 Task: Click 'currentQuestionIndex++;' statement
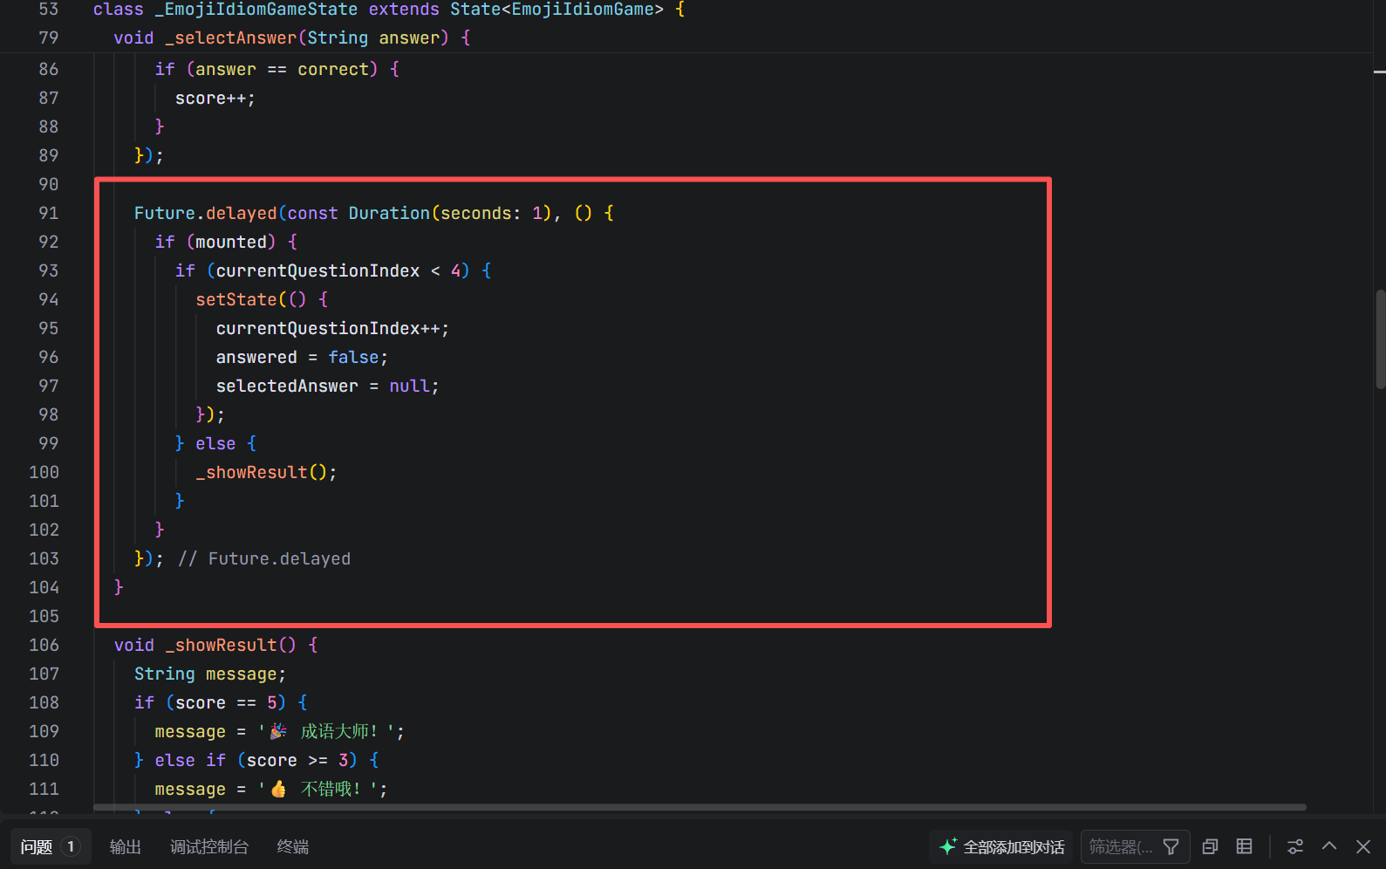tap(332, 328)
